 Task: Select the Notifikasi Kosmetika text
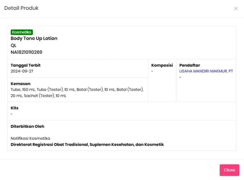coord(30,139)
